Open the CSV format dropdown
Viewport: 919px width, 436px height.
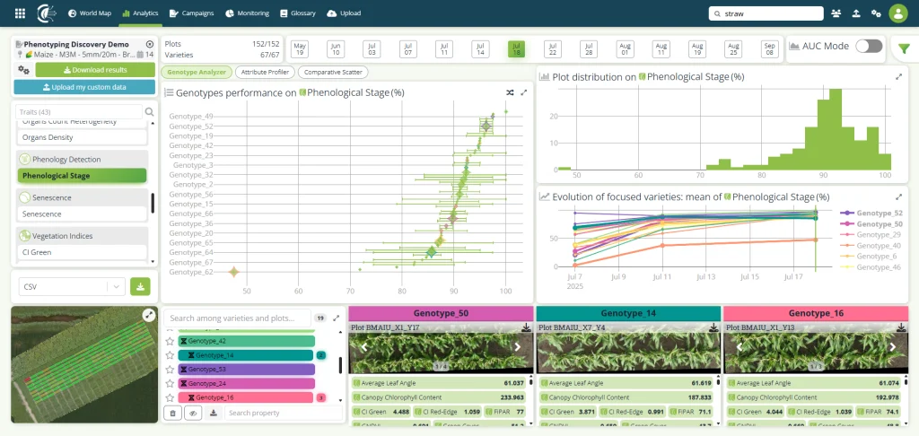tap(72, 286)
